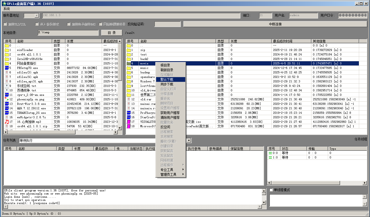
Task: Select the 16.心有独钟.mp3 music note icon
Action: [7, 122]
